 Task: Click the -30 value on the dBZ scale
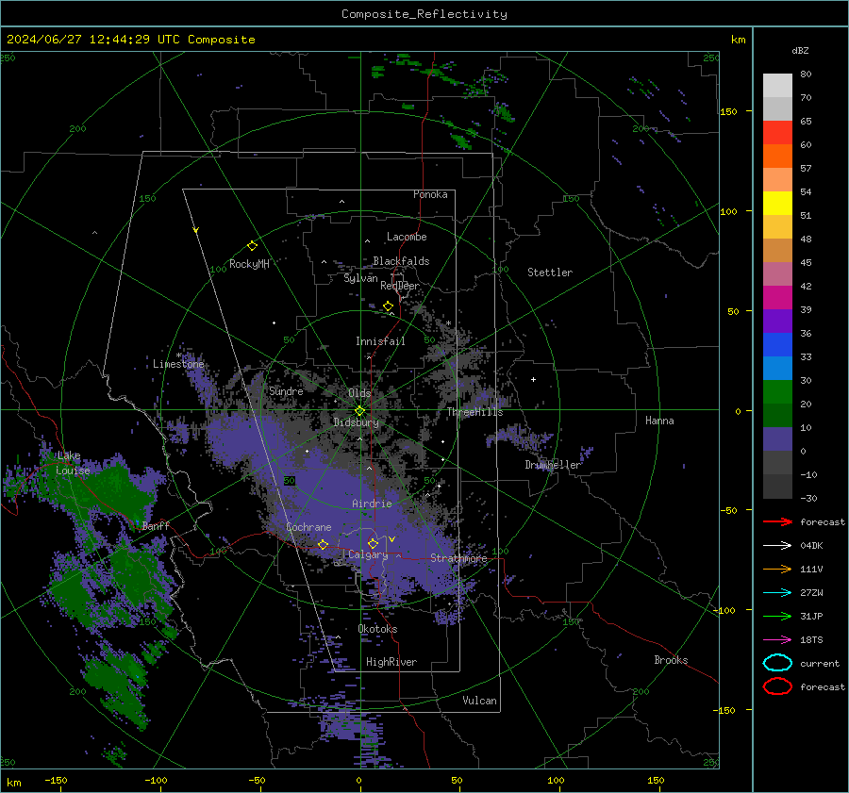pyautogui.click(x=808, y=498)
